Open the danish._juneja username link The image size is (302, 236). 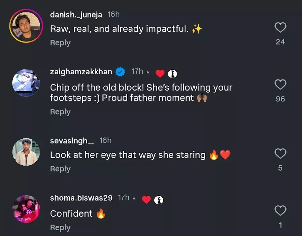76,14
